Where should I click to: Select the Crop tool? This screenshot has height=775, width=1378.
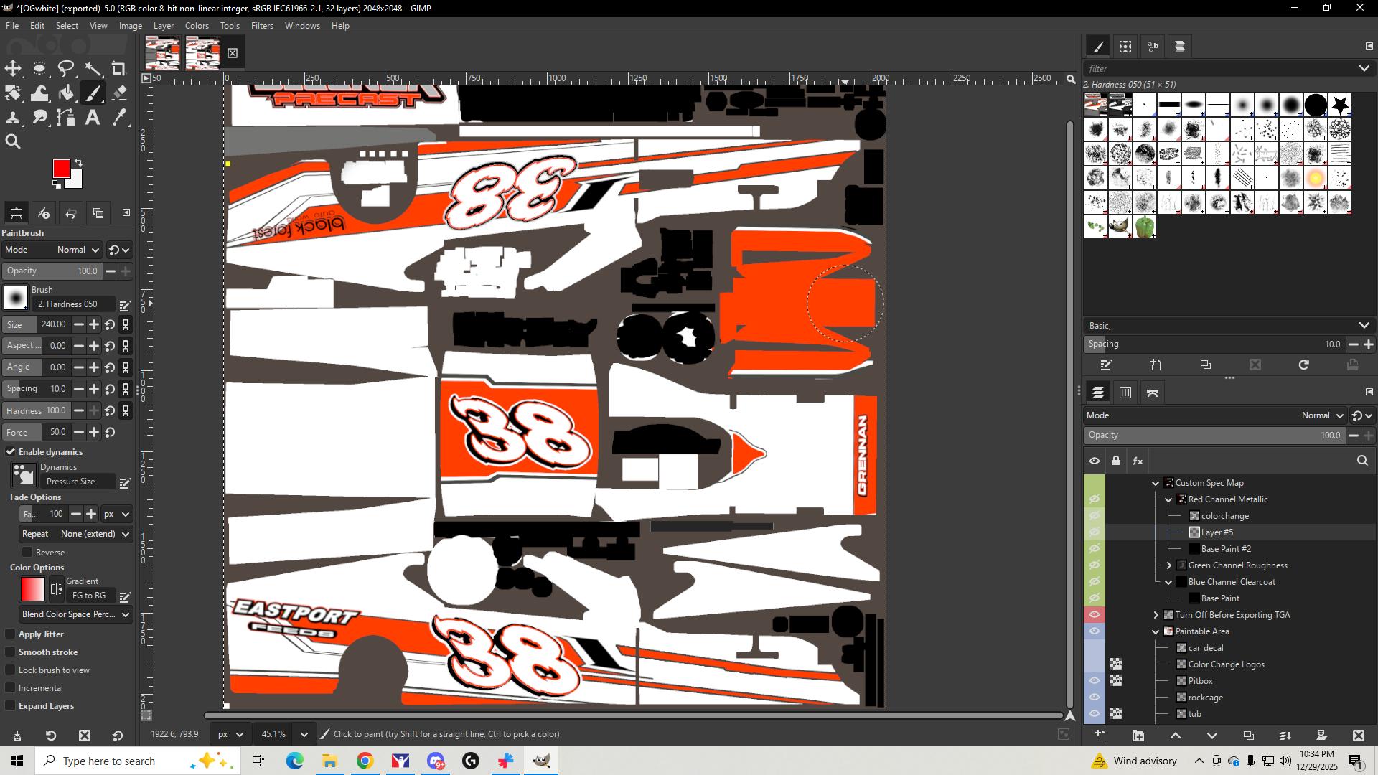(119, 69)
